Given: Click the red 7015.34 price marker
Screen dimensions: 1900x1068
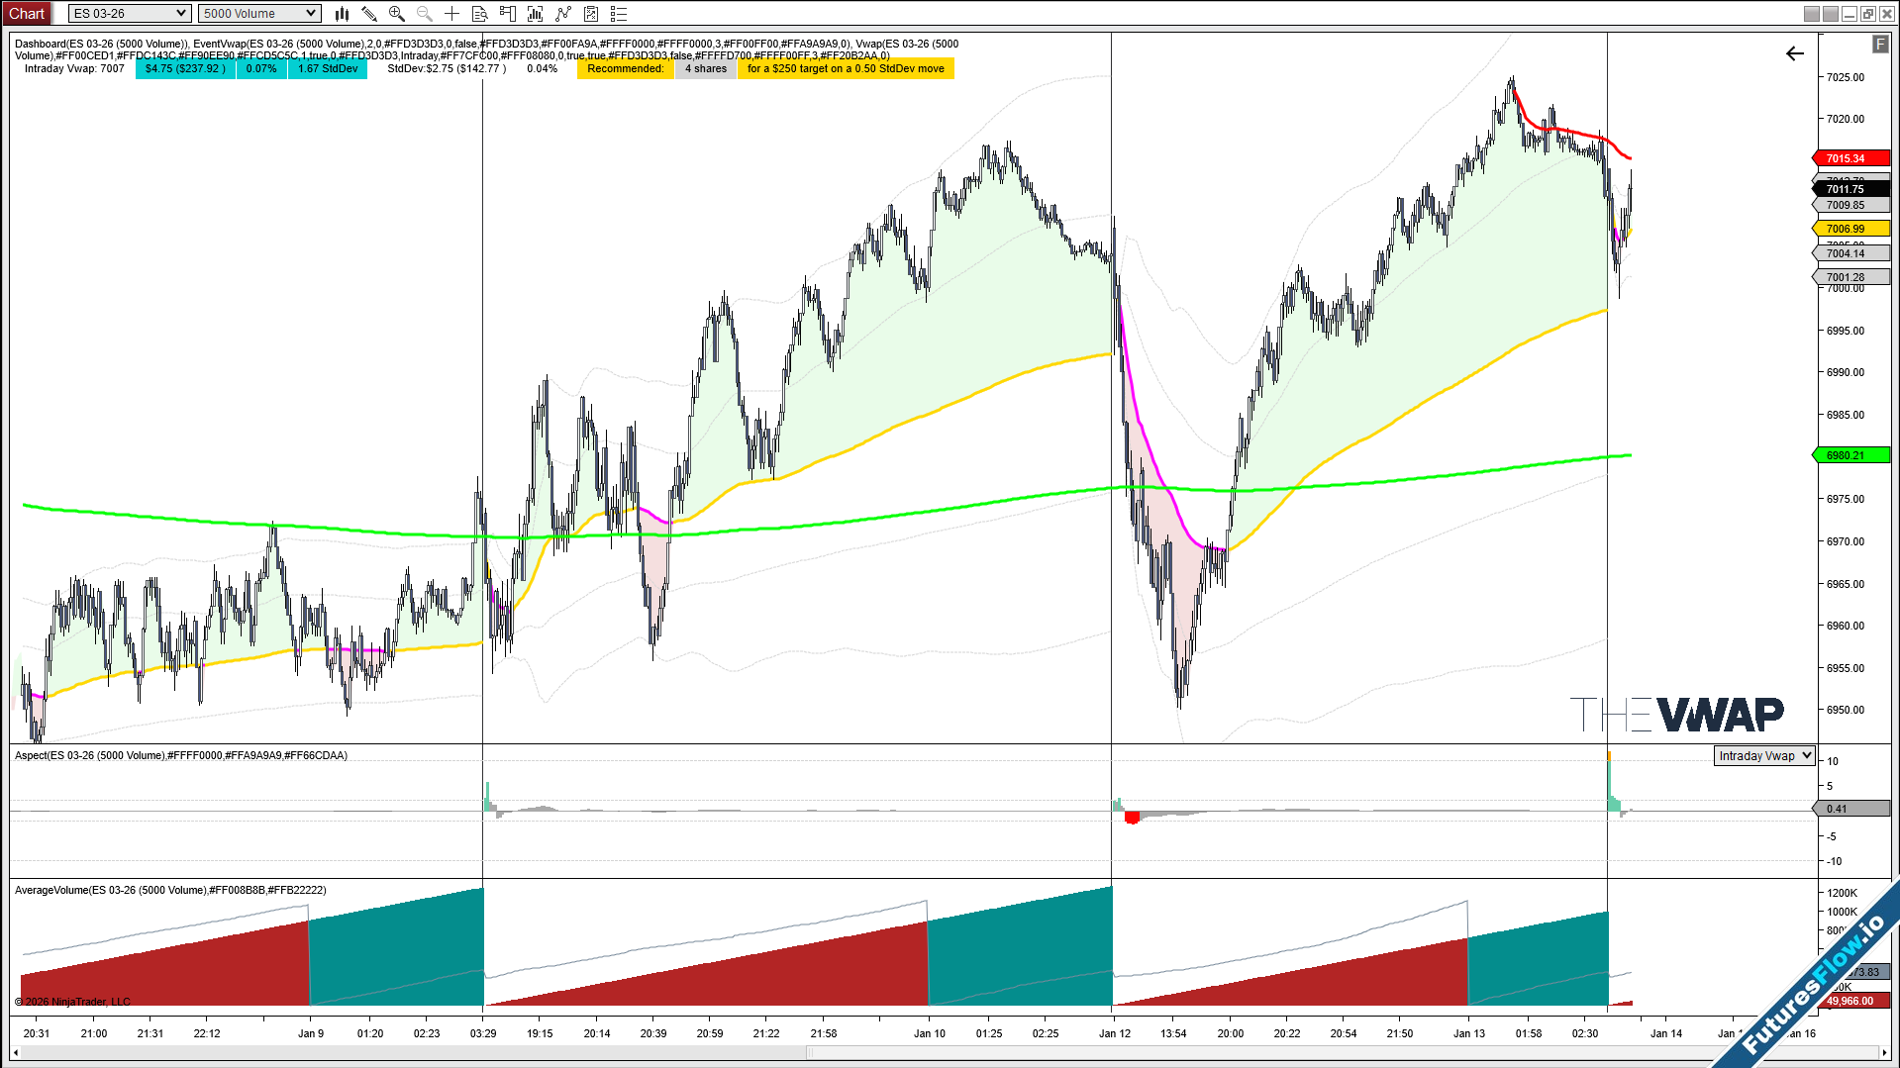Looking at the screenshot, I should point(1850,158).
